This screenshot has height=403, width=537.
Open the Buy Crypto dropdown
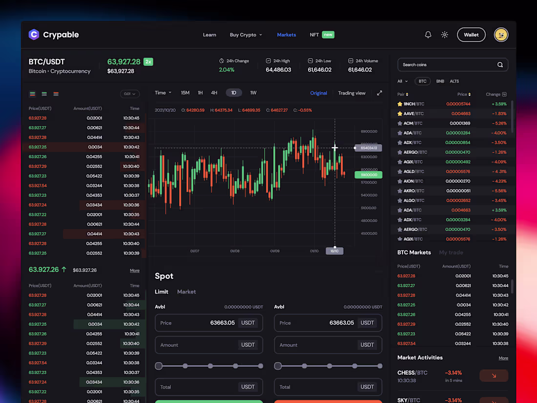coord(246,35)
